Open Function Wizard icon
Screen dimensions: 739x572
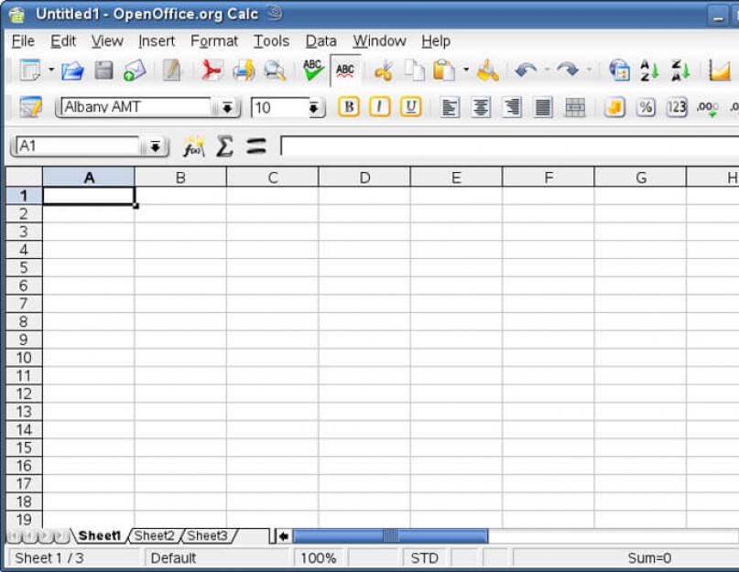tap(194, 146)
